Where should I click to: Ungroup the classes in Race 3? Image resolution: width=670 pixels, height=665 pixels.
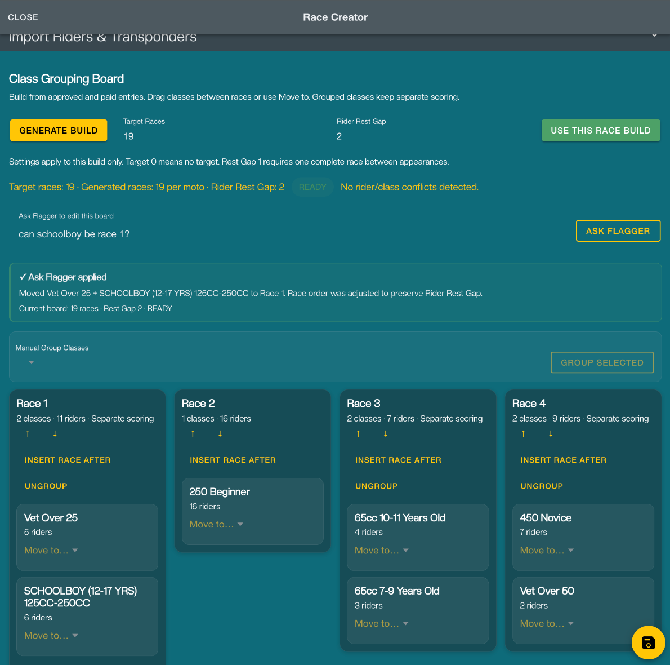[377, 486]
